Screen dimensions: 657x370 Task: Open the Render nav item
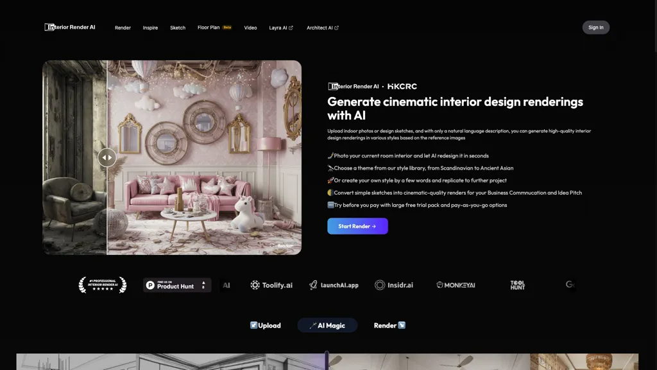(123, 28)
